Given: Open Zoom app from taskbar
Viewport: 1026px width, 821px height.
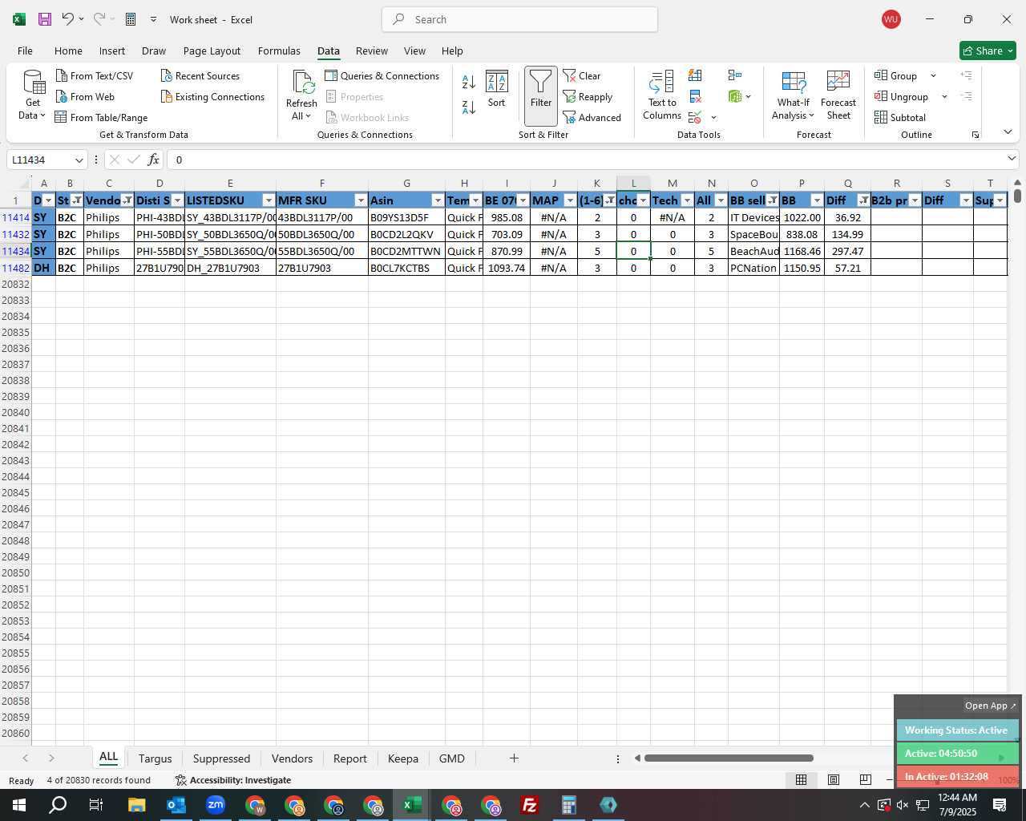Looking at the screenshot, I should click(x=215, y=805).
